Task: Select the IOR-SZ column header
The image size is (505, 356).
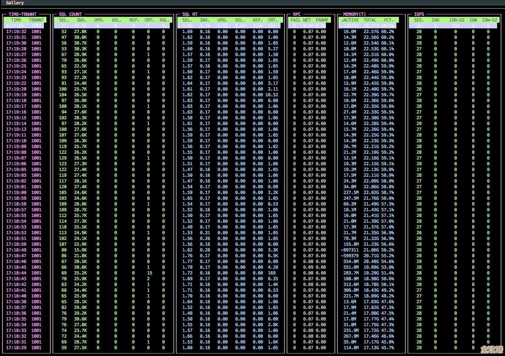Action: (x=456, y=20)
